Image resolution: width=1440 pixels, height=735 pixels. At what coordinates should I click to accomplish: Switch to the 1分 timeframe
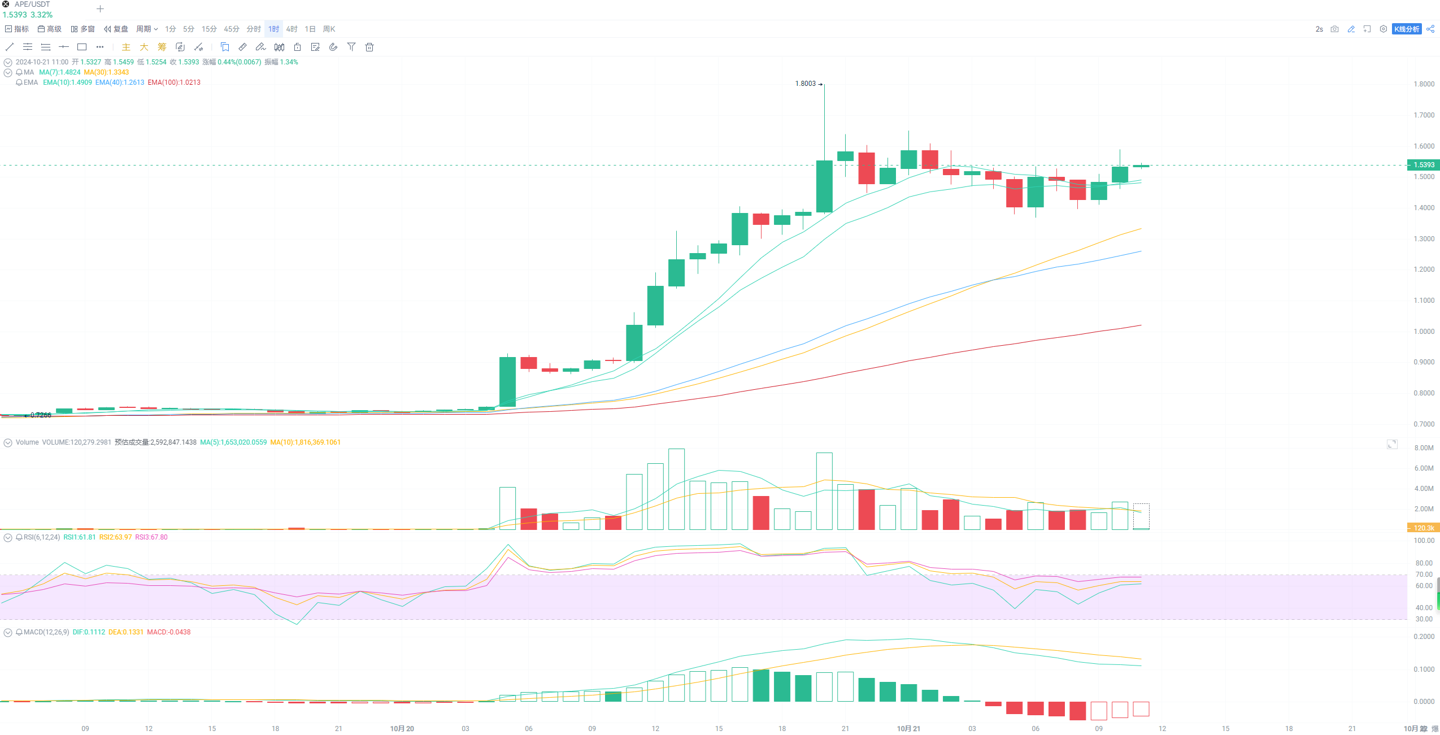(171, 29)
